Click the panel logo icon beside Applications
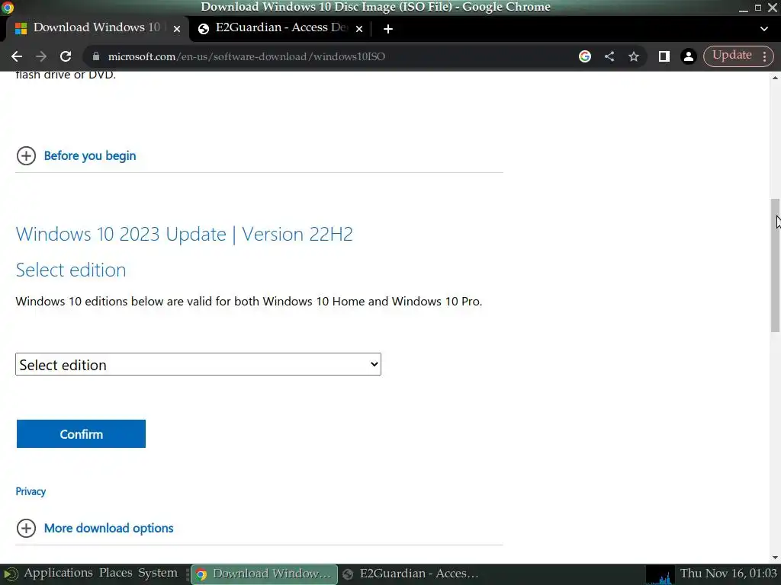Viewport: 781px width, 585px height. tap(10, 574)
